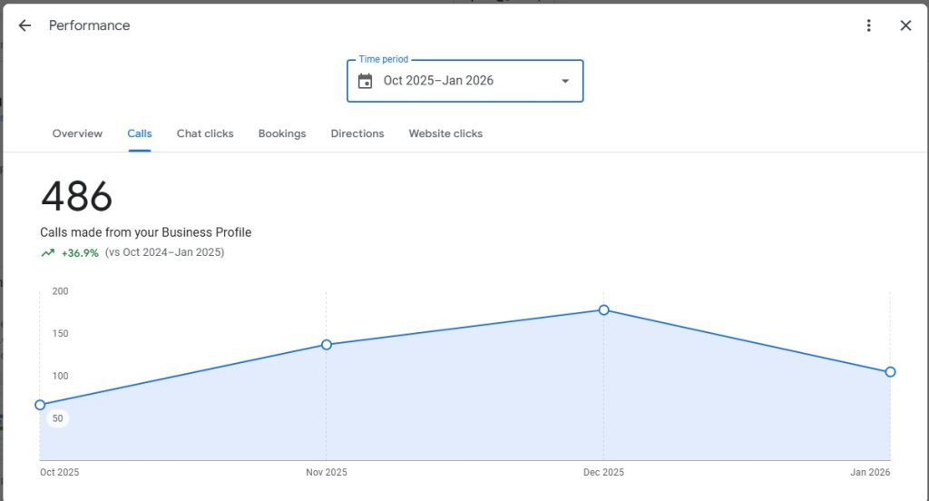Viewport: 929px width, 501px height.
Task: Go to the Bookings tab
Action: [282, 133]
